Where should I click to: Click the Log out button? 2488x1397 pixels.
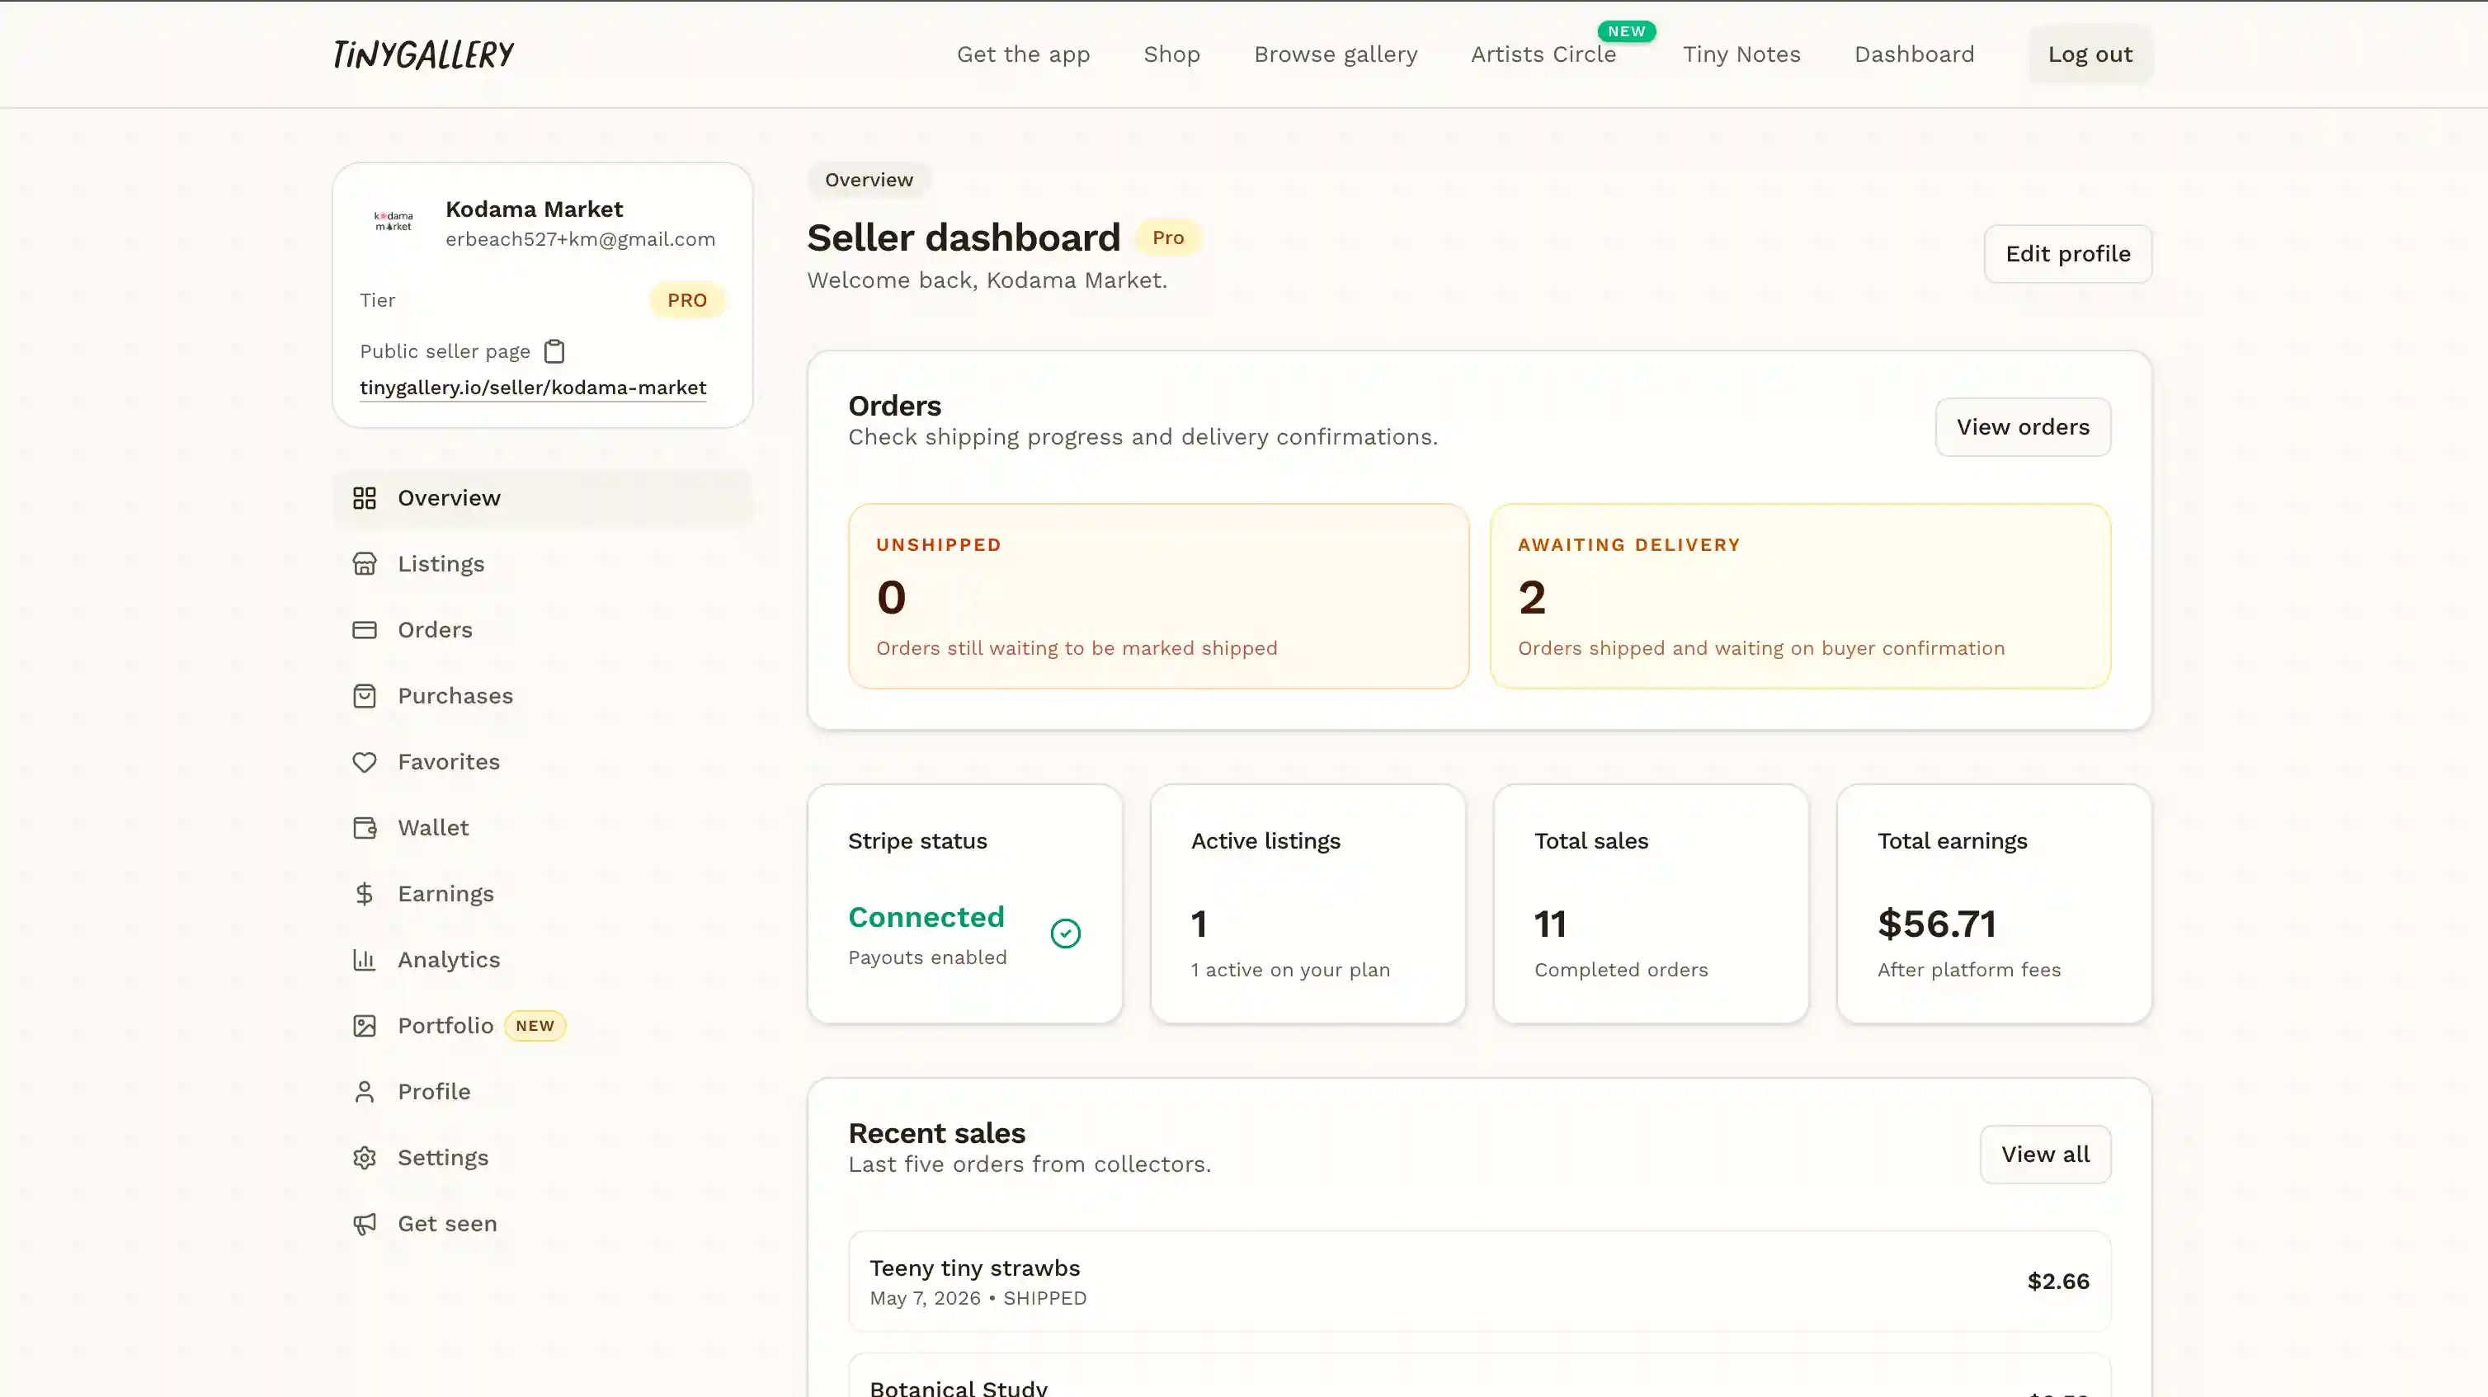[x=2090, y=54]
